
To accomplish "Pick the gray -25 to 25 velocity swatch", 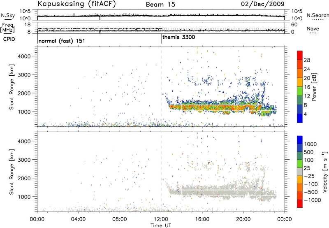I will click(300, 172).
